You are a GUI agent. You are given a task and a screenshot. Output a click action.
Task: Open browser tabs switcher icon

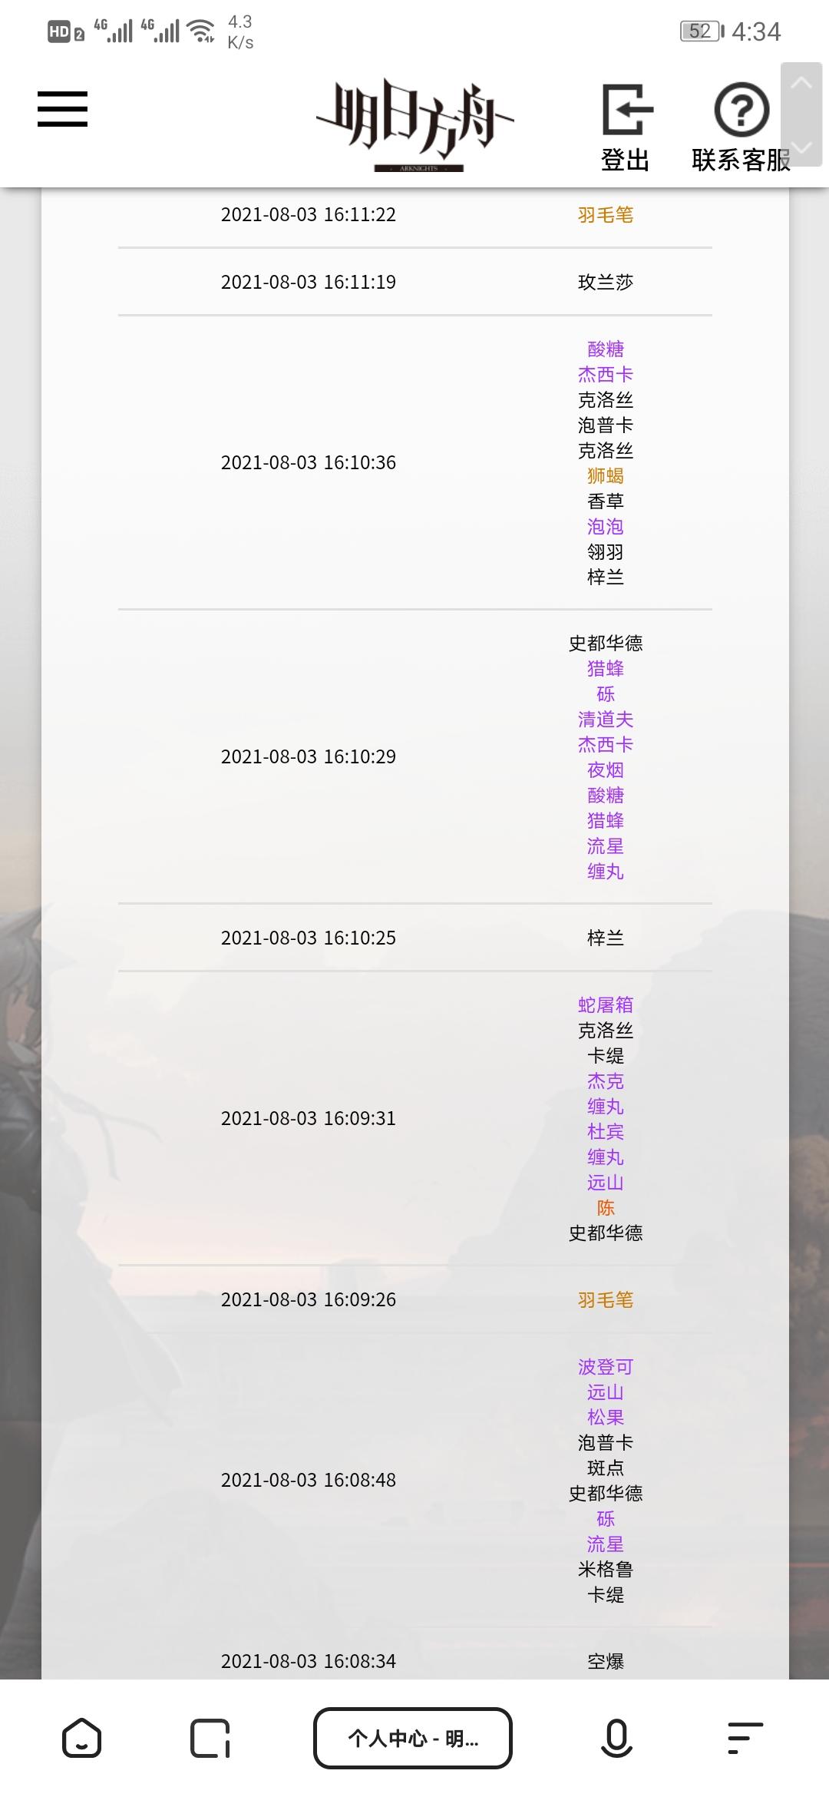tap(210, 1737)
